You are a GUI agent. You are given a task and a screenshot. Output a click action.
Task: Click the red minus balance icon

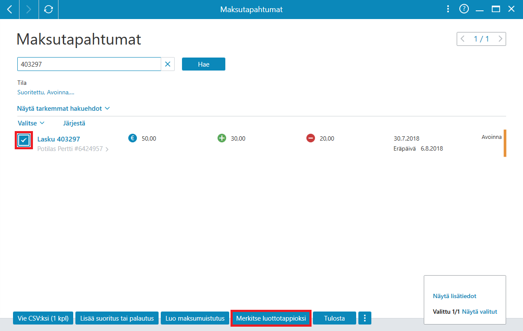pos(311,138)
